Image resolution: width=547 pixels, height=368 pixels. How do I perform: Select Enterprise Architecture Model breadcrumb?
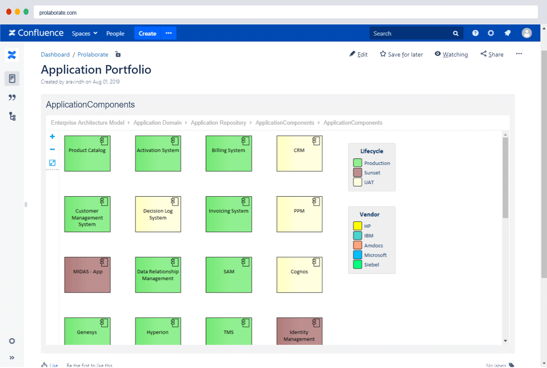(x=88, y=123)
